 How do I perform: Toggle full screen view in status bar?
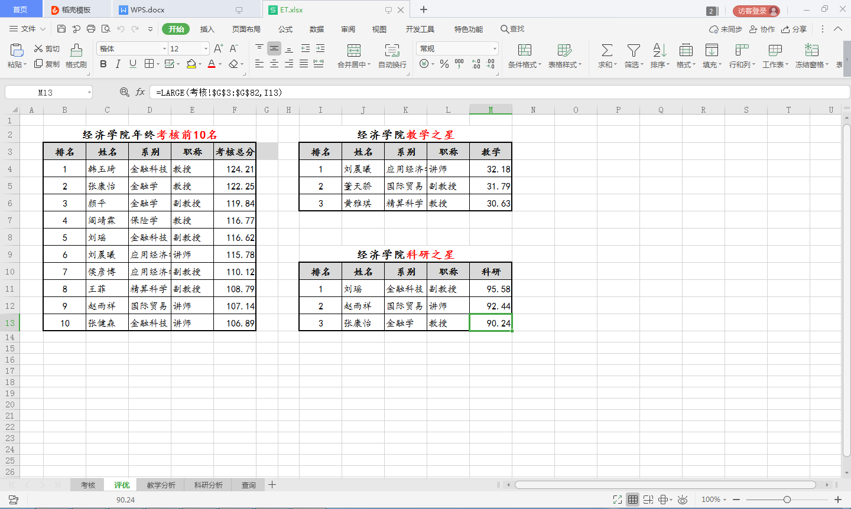(x=618, y=500)
